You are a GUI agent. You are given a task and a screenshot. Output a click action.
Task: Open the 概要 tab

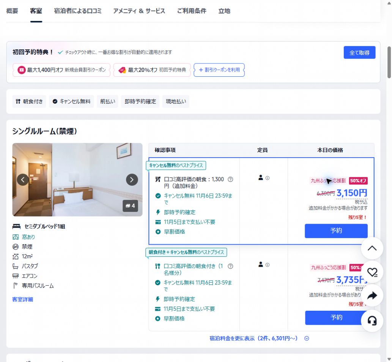[x=12, y=11]
